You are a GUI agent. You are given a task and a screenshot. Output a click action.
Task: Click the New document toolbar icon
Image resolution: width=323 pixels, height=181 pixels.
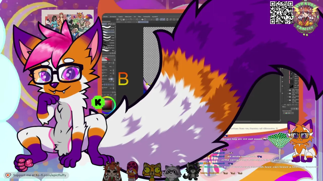coord(121,19)
